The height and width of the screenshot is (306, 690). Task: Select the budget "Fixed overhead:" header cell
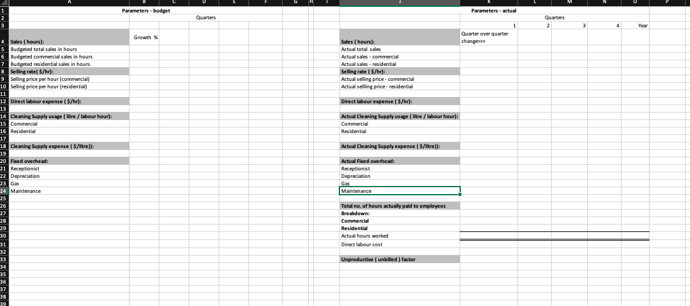click(x=69, y=161)
